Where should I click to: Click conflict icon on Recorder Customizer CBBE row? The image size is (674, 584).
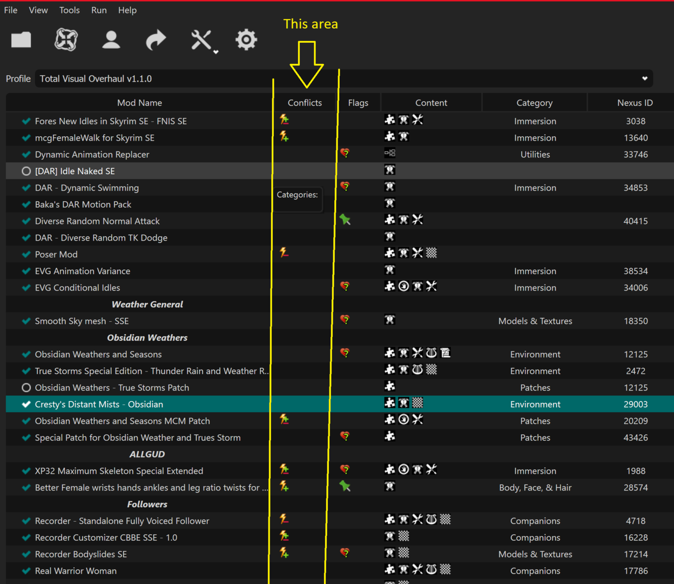click(284, 536)
